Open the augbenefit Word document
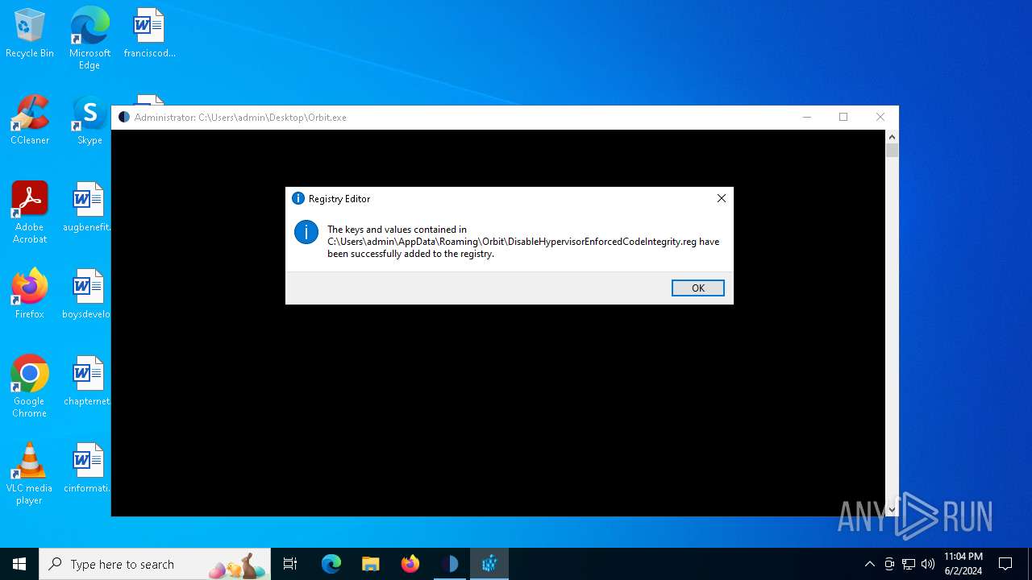 point(87,207)
